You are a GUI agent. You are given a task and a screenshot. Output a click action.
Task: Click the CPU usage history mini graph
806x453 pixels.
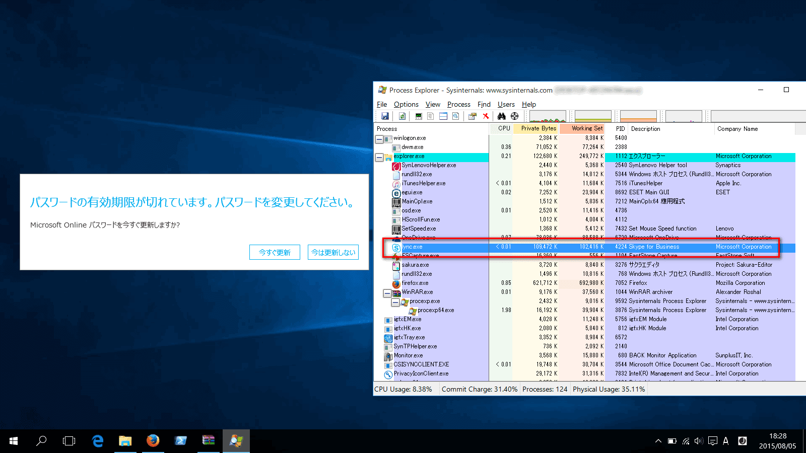coord(548,116)
